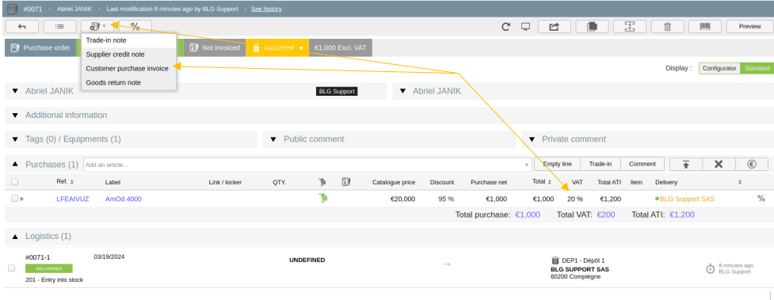774x300 pixels.
Task: Click the 20 % VAT cell
Action: tap(574, 199)
